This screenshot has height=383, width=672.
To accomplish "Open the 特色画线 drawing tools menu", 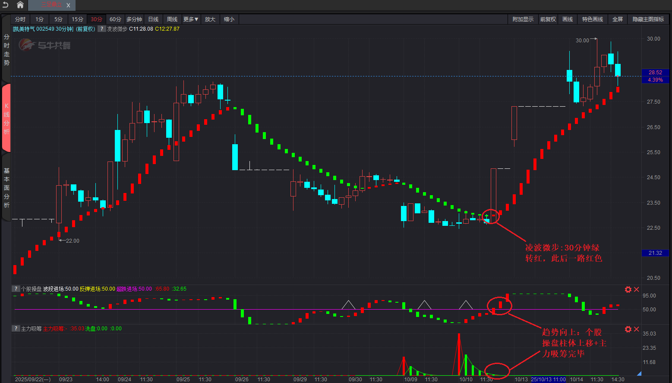I will click(592, 19).
